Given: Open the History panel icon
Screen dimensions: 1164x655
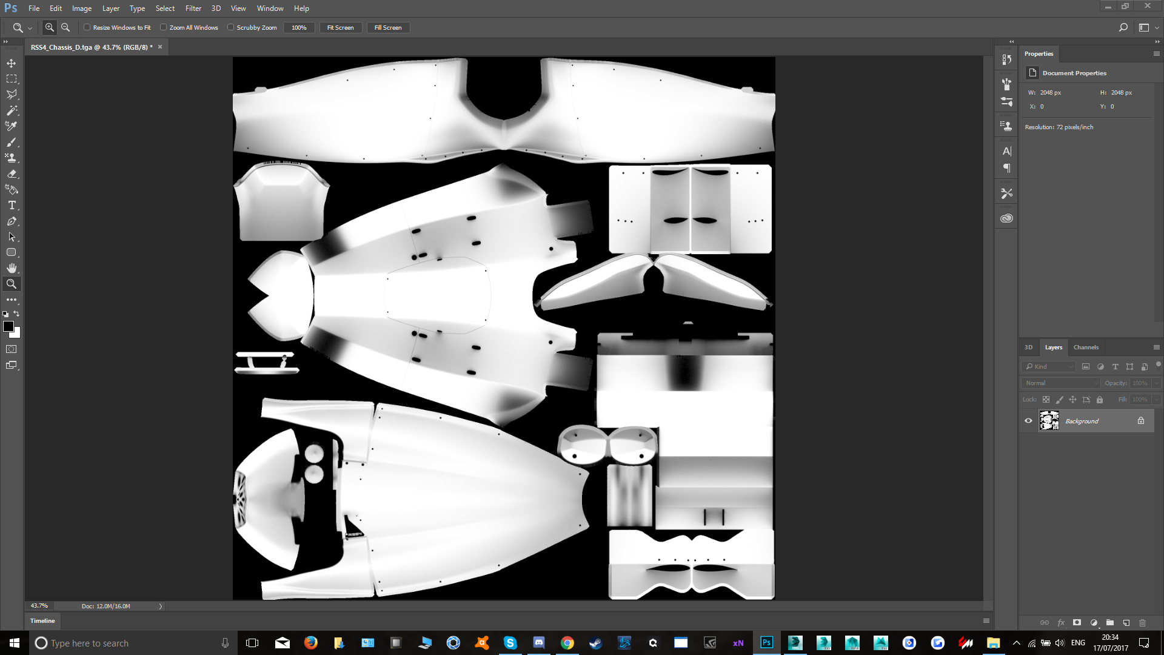Looking at the screenshot, I should [1006, 59].
